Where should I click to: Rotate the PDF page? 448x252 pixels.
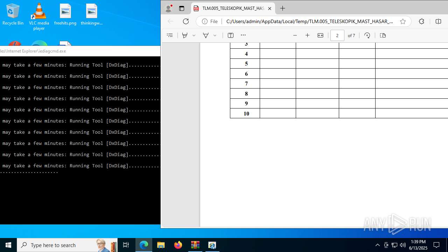click(367, 35)
